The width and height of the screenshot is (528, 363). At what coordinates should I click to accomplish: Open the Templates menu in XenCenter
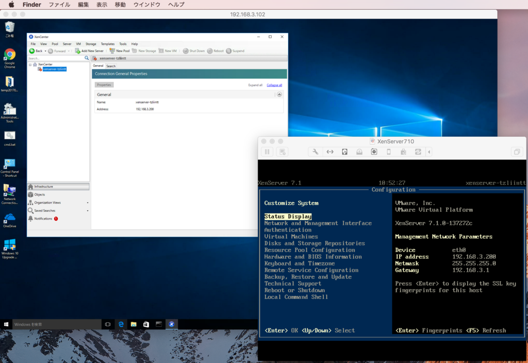[107, 44]
